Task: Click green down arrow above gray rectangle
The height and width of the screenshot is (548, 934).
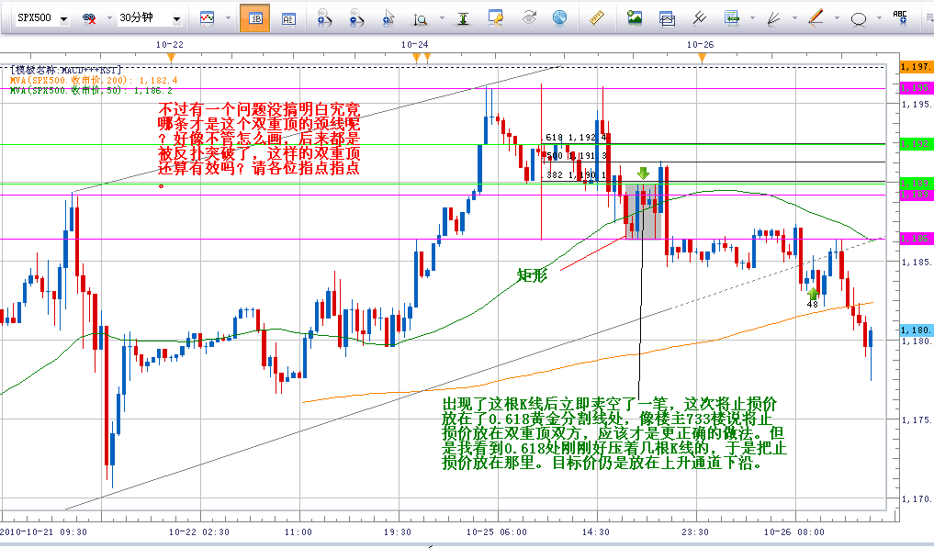Action: [643, 173]
